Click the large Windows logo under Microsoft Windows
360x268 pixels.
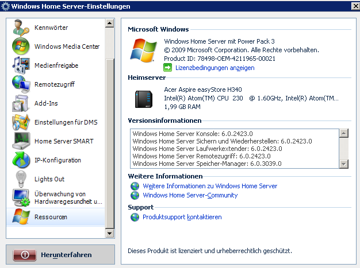tap(144, 51)
